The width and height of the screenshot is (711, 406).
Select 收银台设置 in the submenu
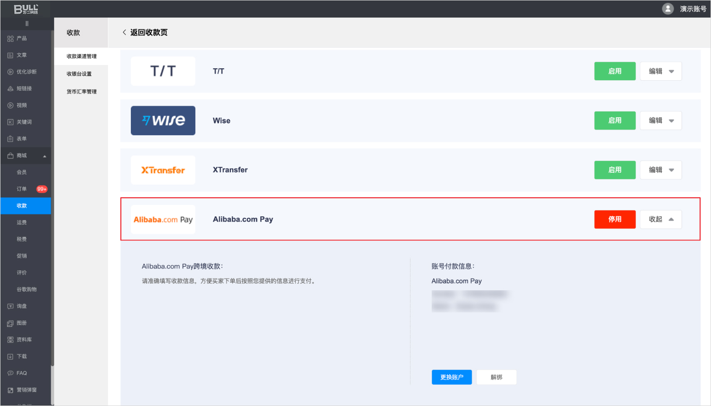[79, 74]
